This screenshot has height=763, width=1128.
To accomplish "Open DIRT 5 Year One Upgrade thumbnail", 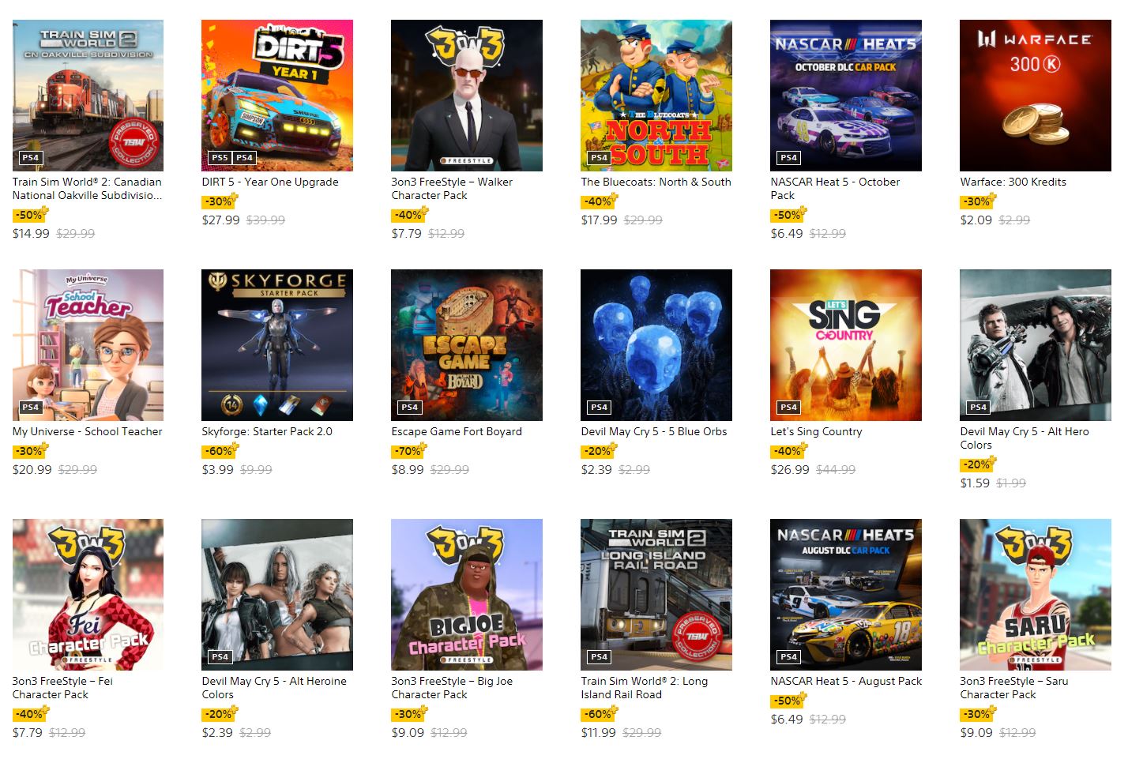I will 277,96.
